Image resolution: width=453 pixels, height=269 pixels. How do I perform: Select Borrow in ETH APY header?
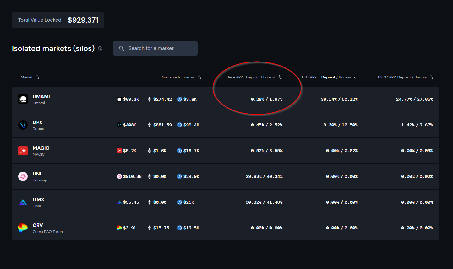345,77
